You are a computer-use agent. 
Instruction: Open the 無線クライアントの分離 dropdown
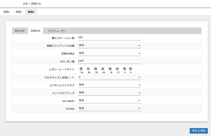tap(110, 45)
